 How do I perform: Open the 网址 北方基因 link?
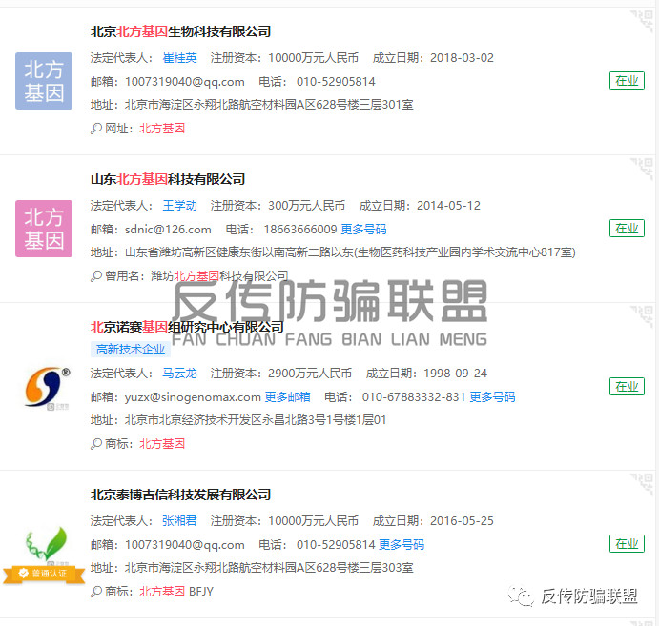[x=162, y=129]
